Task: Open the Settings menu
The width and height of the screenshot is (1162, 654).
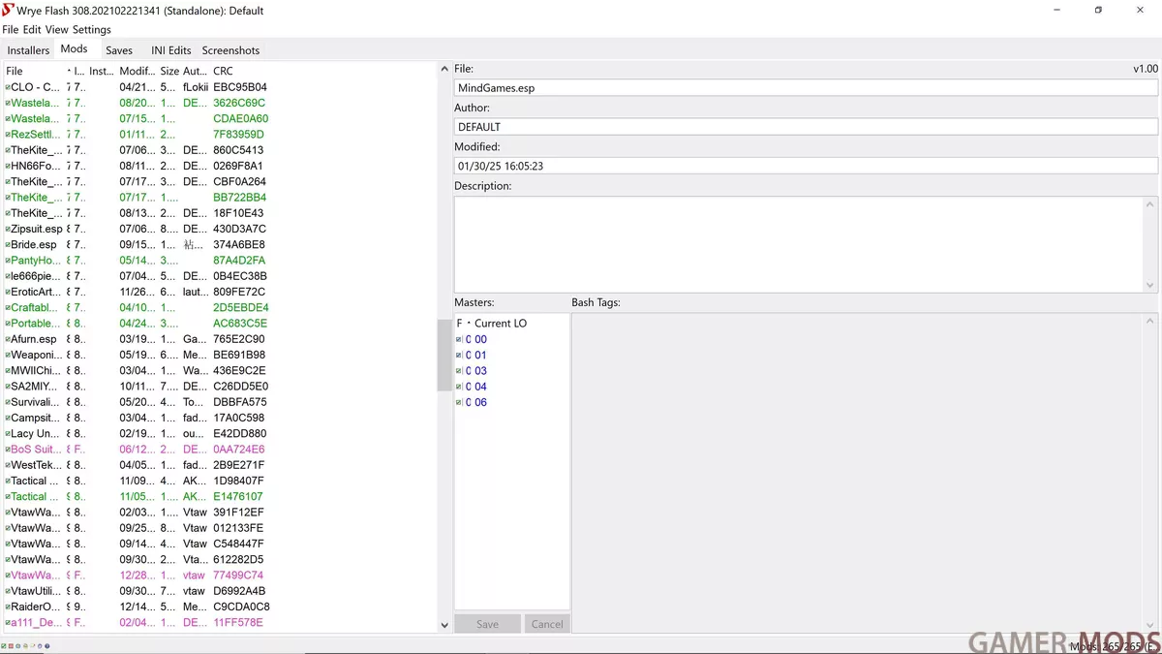Action: click(x=92, y=30)
